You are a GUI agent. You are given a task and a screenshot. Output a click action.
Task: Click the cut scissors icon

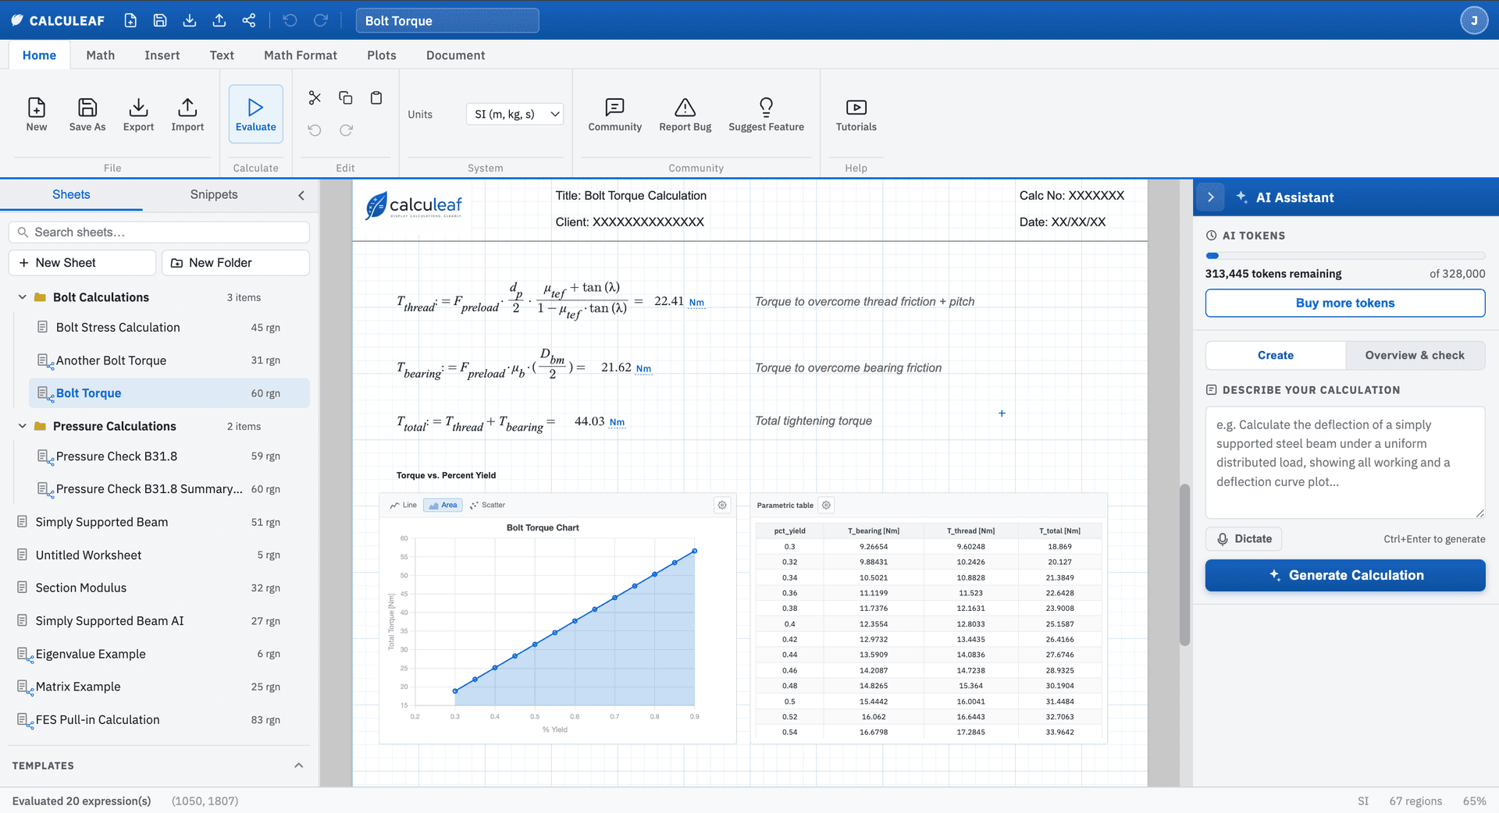315,98
